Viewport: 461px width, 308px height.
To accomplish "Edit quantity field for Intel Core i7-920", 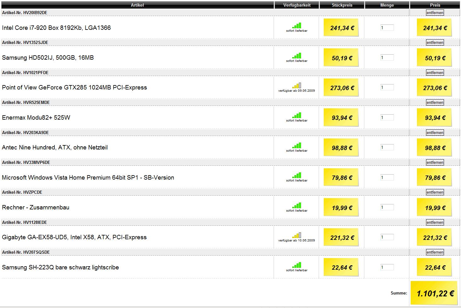I will coord(387,28).
